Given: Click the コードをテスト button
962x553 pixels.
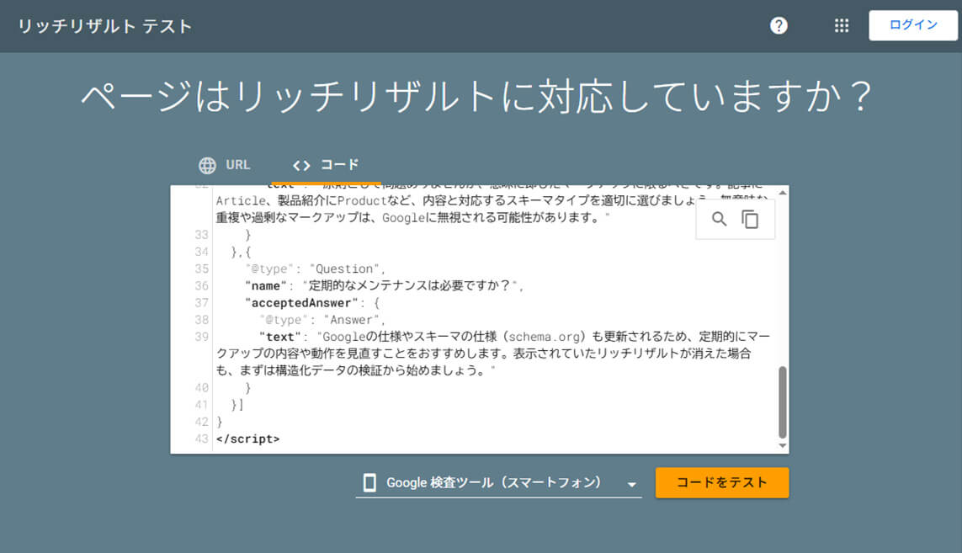Looking at the screenshot, I should [x=722, y=482].
